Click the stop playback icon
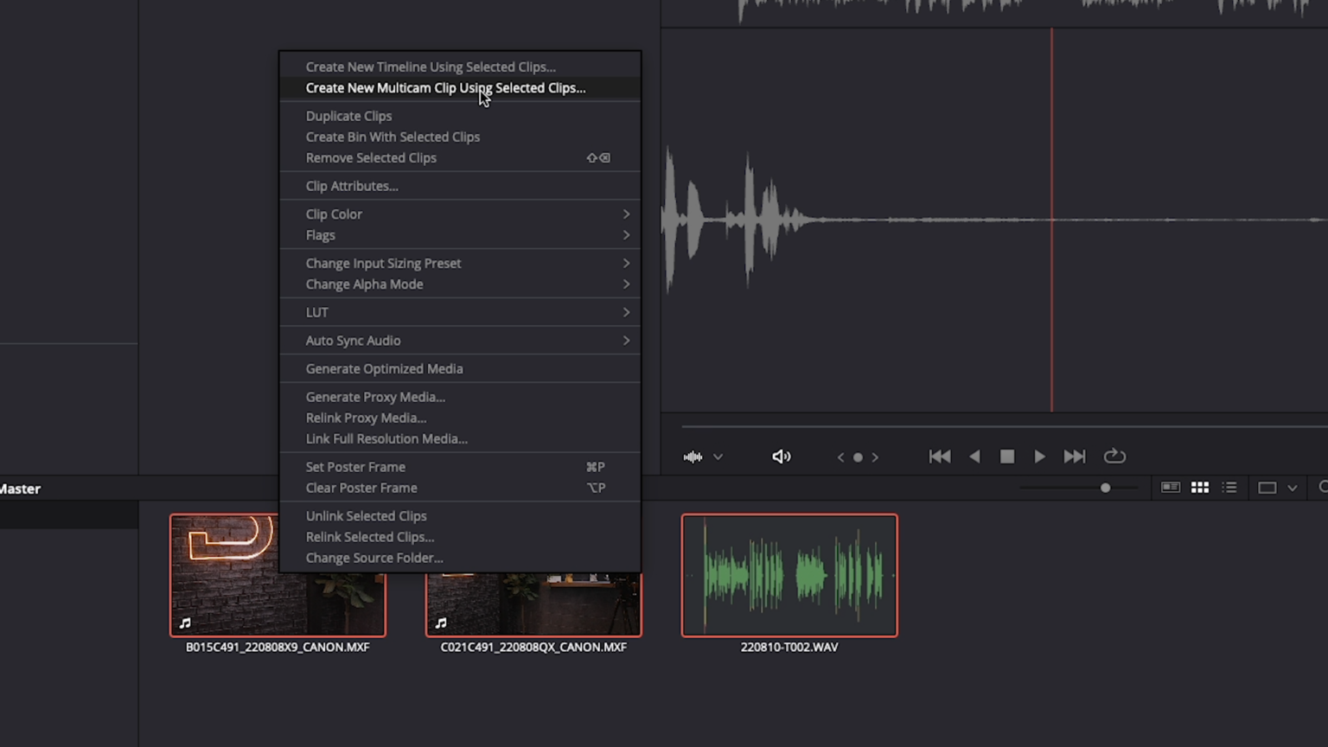The height and width of the screenshot is (747, 1328). pyautogui.click(x=1006, y=456)
